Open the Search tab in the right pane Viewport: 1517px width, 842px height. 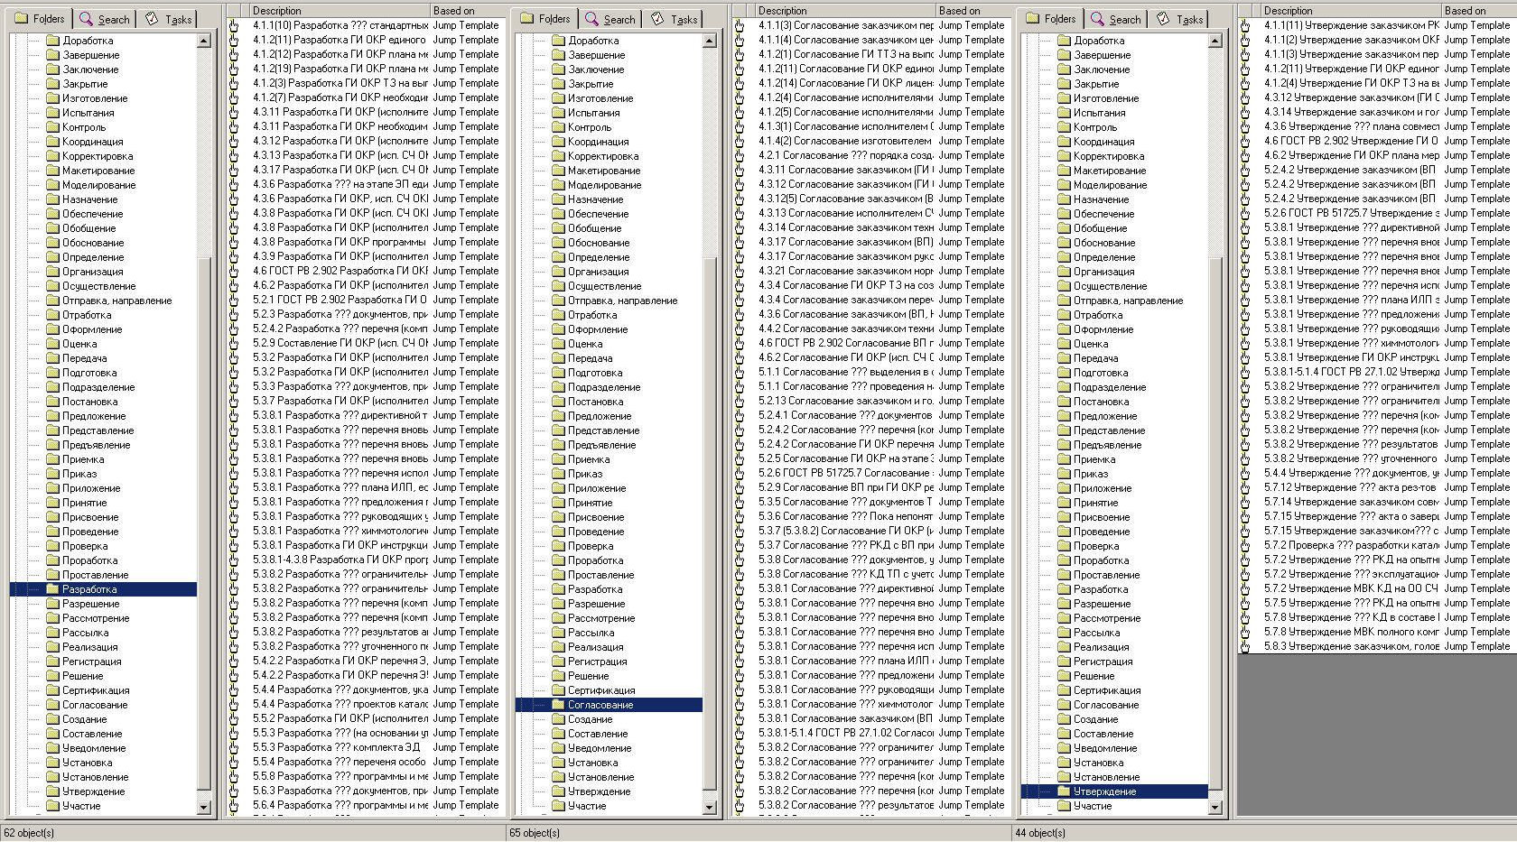[1115, 19]
